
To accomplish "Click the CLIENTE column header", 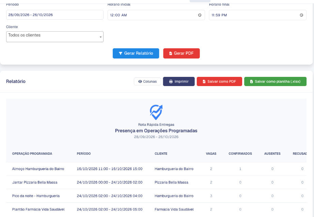I will point(161,154).
